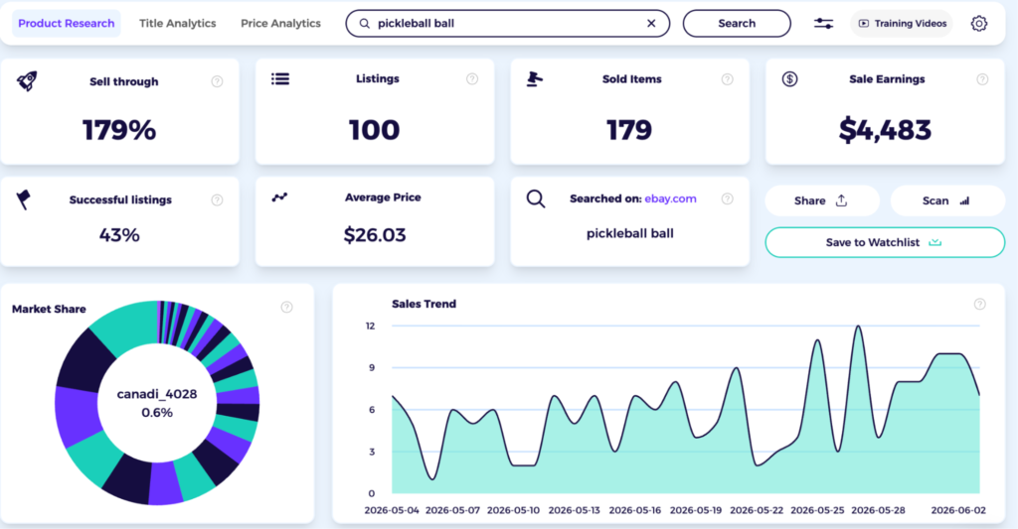Follow the ebay.com link
The width and height of the screenshot is (1018, 529).
[670, 198]
